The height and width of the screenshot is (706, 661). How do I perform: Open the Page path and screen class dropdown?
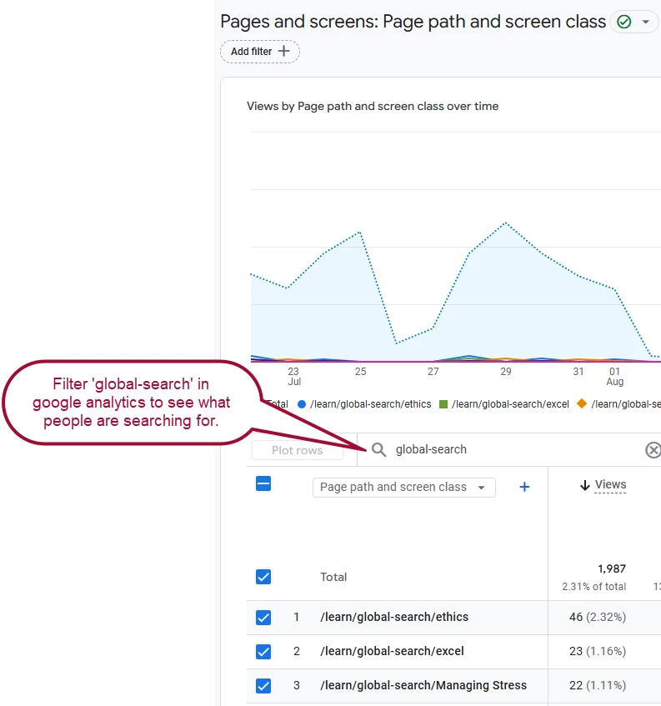[x=404, y=487]
